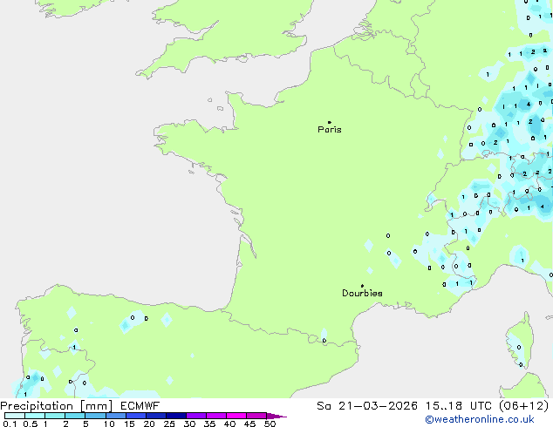Pick the legend swatch between 1 and 2

[x=55, y=417]
